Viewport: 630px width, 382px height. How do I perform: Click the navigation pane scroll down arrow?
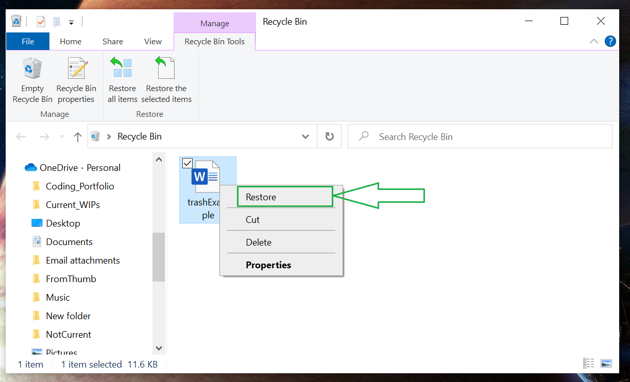159,348
